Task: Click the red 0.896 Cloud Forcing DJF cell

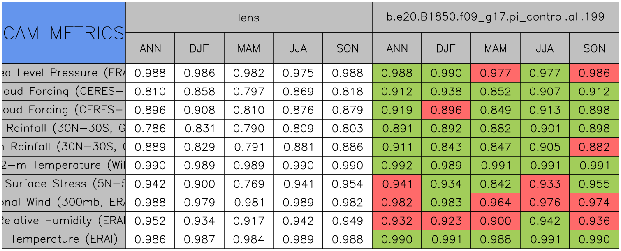Action: pyautogui.click(x=446, y=110)
